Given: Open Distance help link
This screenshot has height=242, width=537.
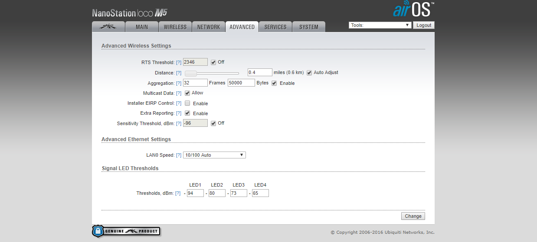Looking at the screenshot, I should pos(179,73).
